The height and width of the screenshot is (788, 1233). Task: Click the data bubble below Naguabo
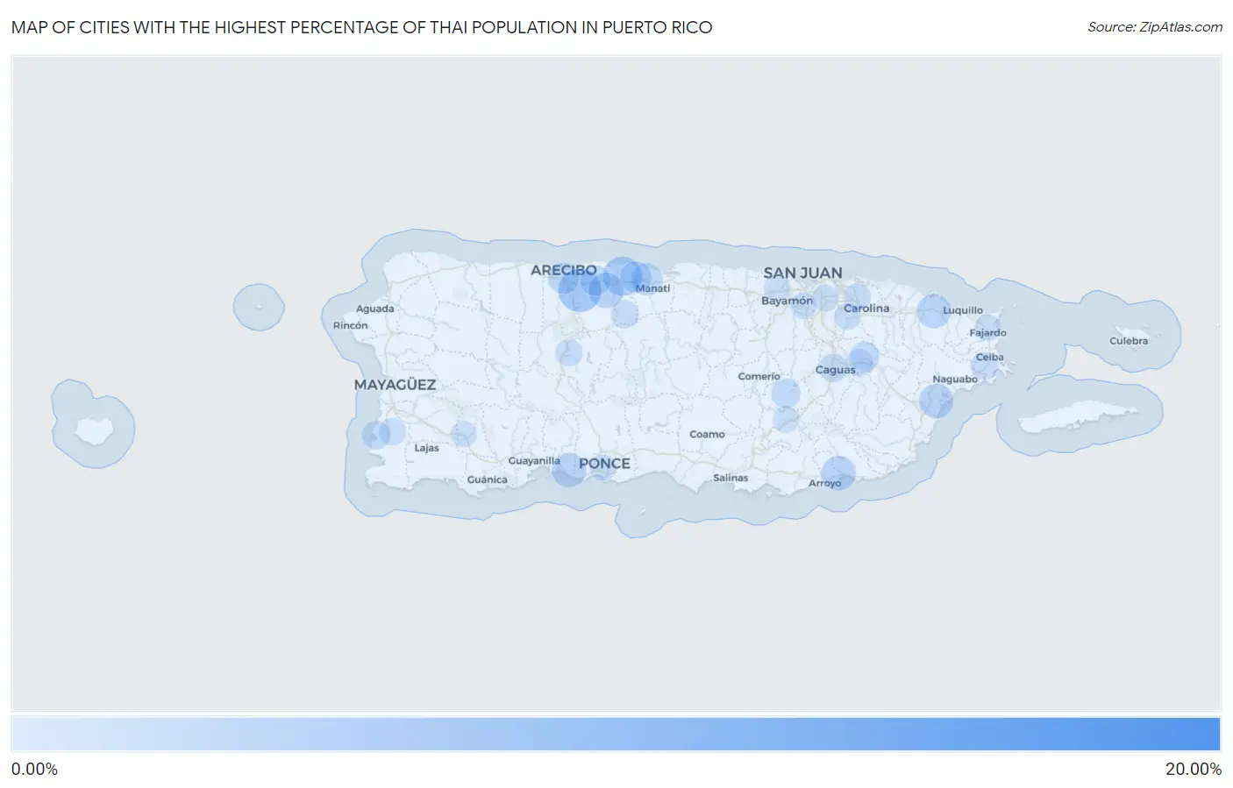936,401
